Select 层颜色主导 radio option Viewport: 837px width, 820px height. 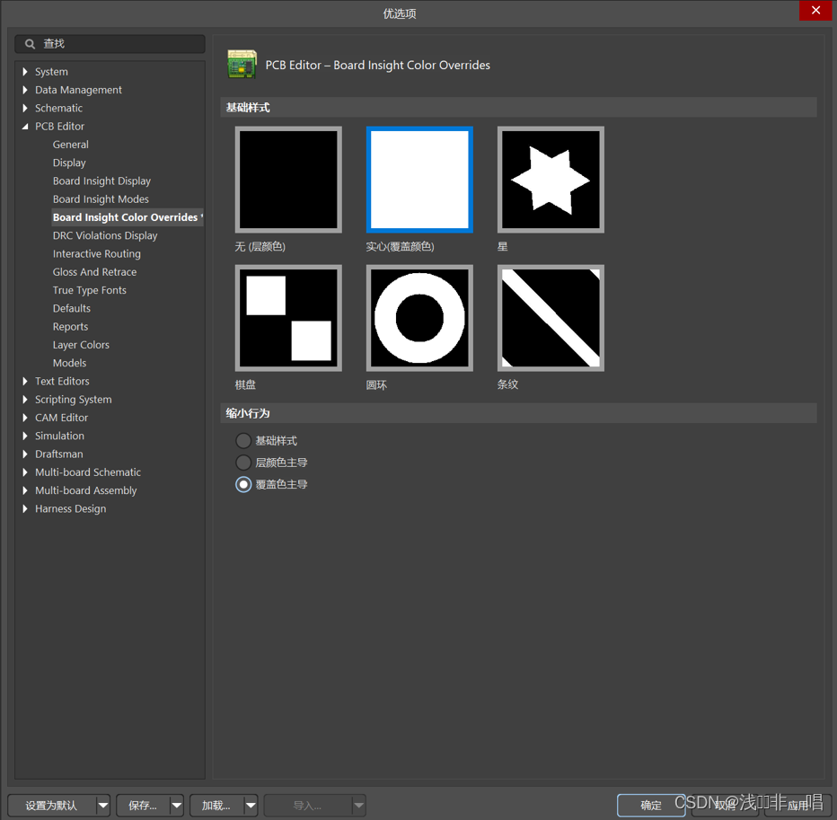pyautogui.click(x=243, y=463)
